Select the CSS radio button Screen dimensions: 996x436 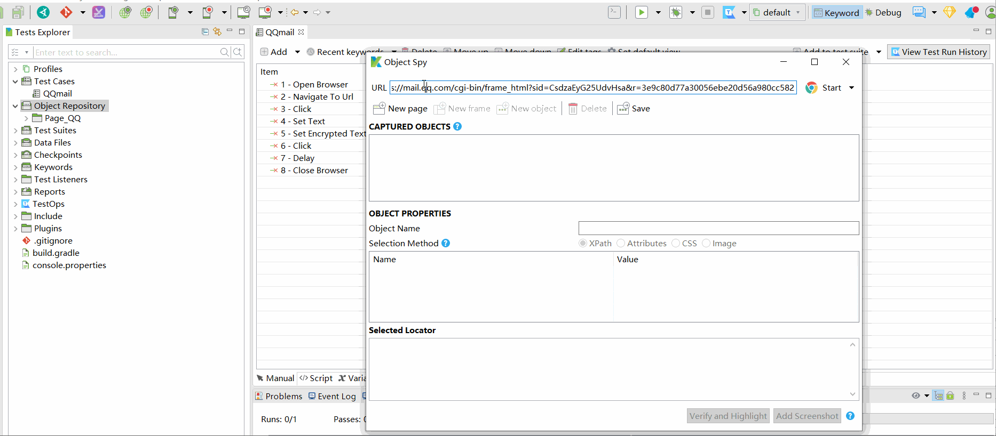[676, 243]
